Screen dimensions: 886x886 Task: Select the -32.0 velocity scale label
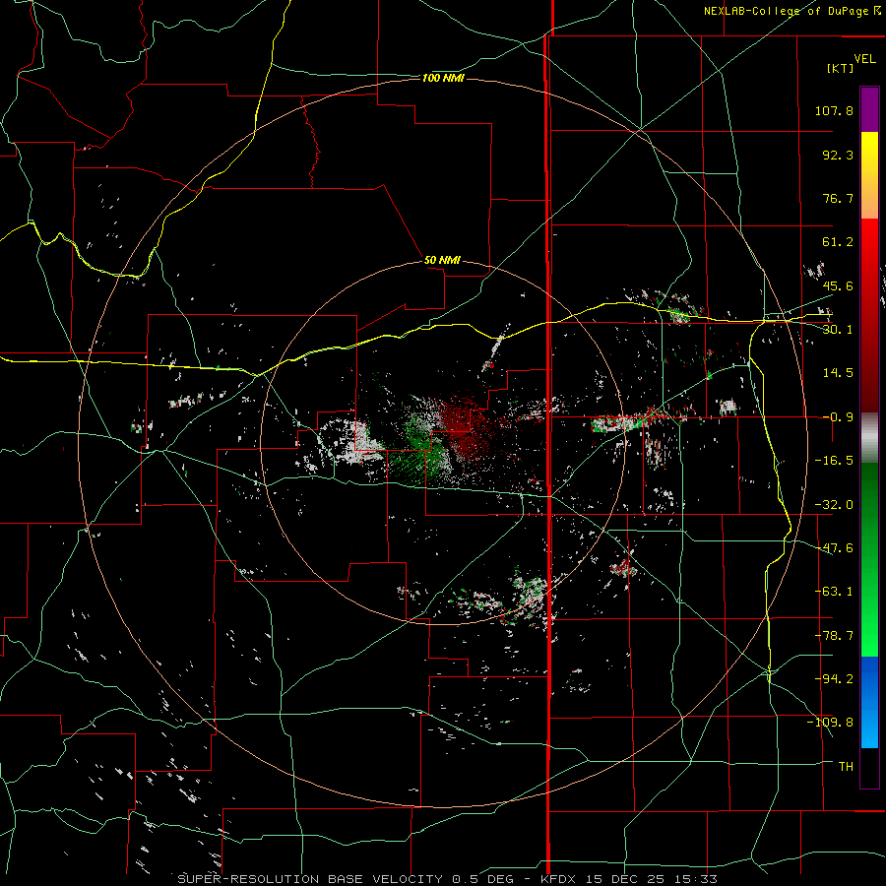click(x=834, y=505)
